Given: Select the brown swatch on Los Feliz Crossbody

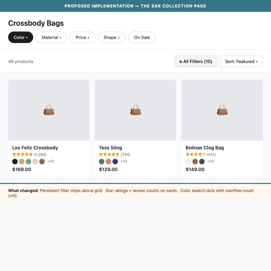Looking at the screenshot, I should 42,162.
